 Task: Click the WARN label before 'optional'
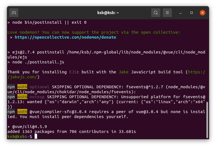point(22,87)
